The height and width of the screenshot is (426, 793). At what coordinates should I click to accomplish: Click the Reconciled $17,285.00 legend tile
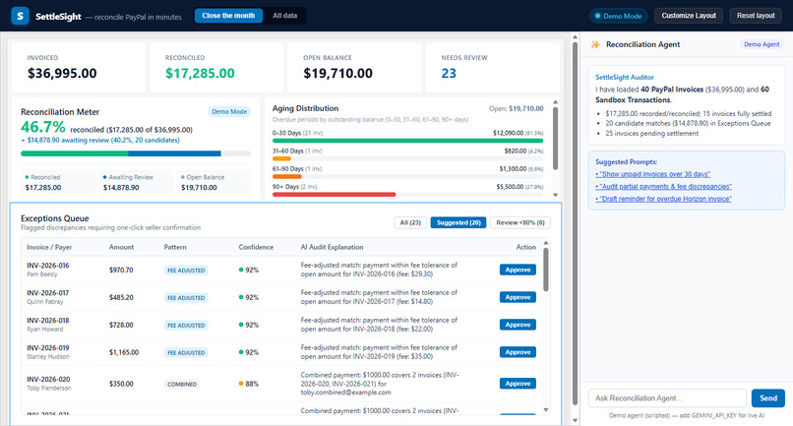pos(57,182)
